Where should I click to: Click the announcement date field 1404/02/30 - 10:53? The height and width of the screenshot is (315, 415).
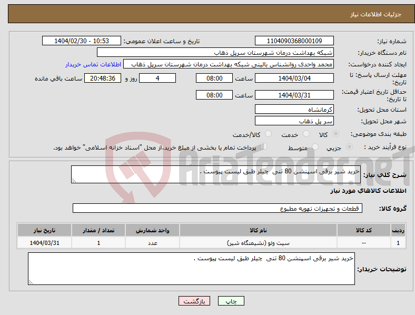point(82,41)
